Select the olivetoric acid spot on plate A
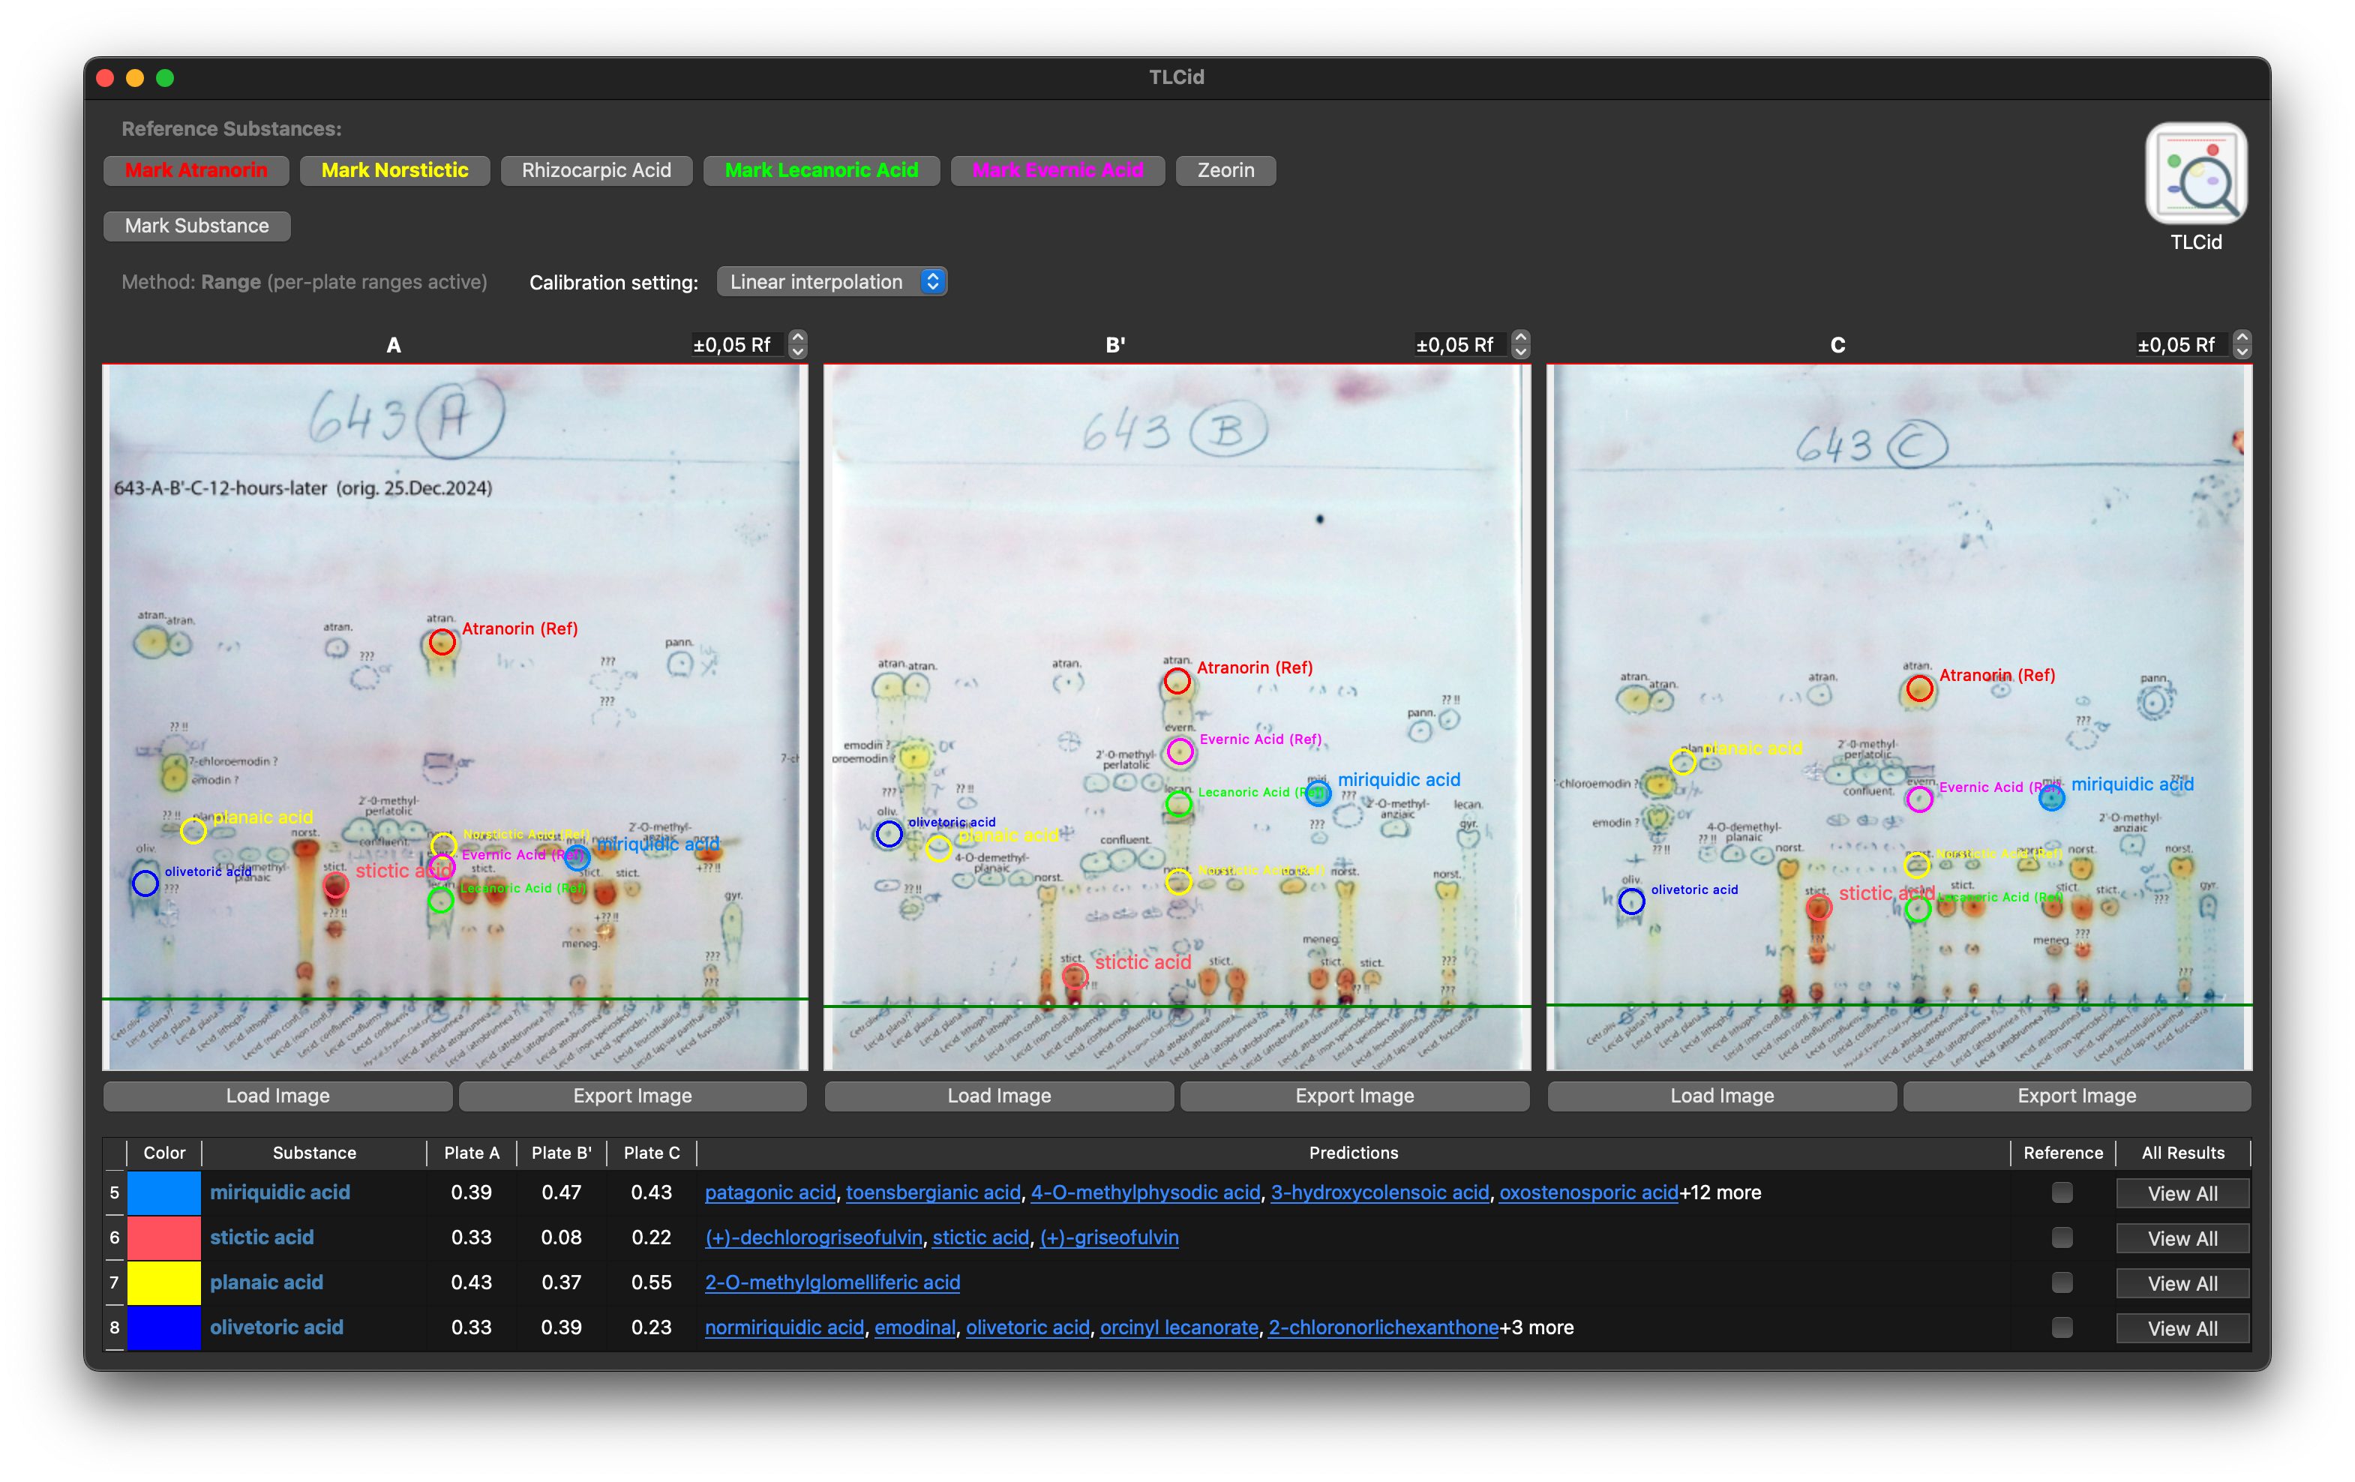Image resolution: width=2355 pixels, height=1482 pixels. tap(145, 883)
